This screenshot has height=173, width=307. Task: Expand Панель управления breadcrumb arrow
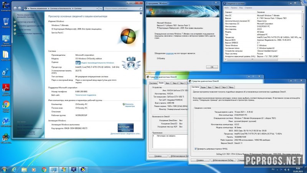tap(48, 8)
